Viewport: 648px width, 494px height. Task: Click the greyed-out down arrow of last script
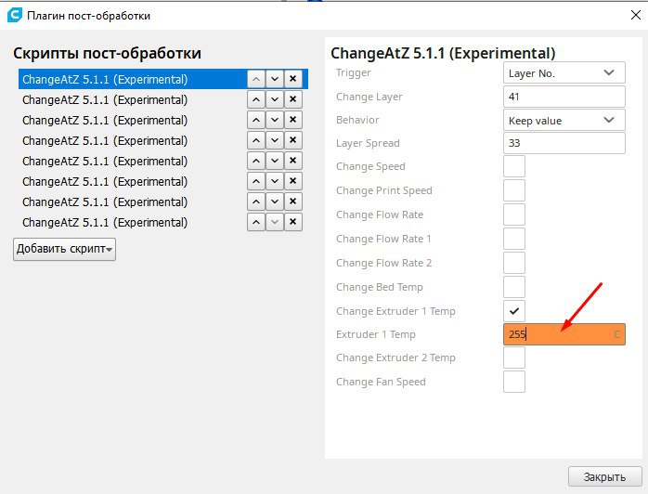click(x=275, y=223)
